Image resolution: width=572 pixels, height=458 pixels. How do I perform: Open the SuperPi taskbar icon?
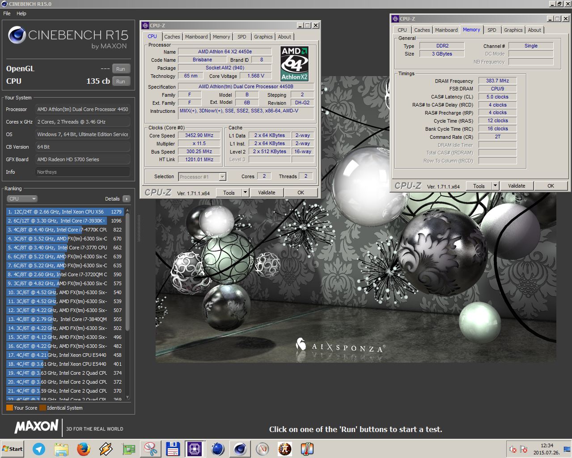[x=284, y=449]
